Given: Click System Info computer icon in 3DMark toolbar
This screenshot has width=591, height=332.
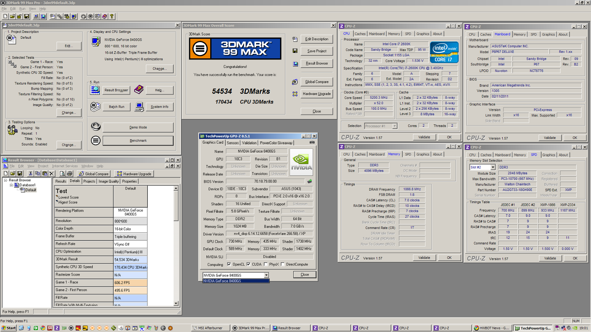Looking at the screenshot, I should click(36, 16).
